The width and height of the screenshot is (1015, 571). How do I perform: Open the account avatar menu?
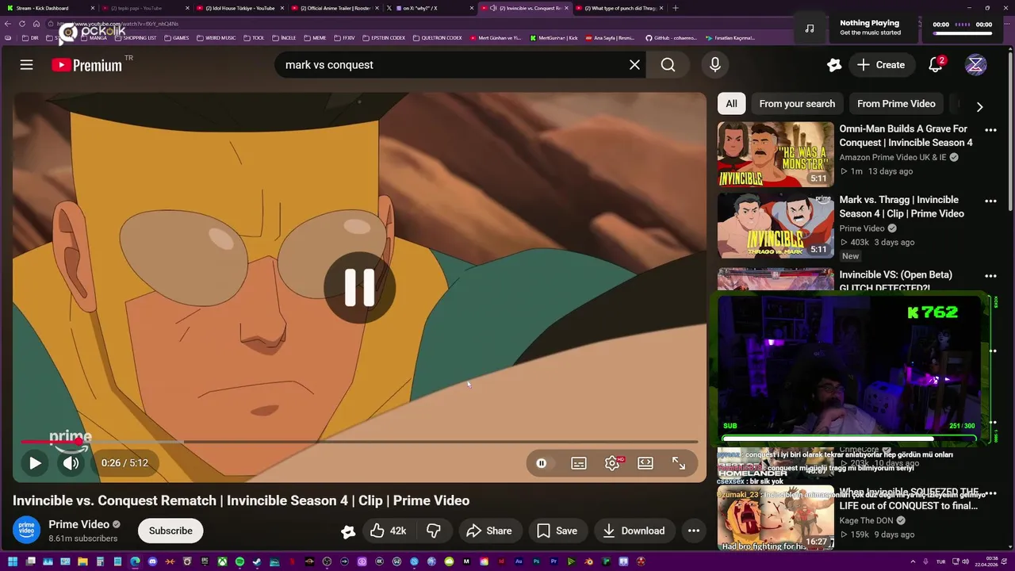click(975, 65)
